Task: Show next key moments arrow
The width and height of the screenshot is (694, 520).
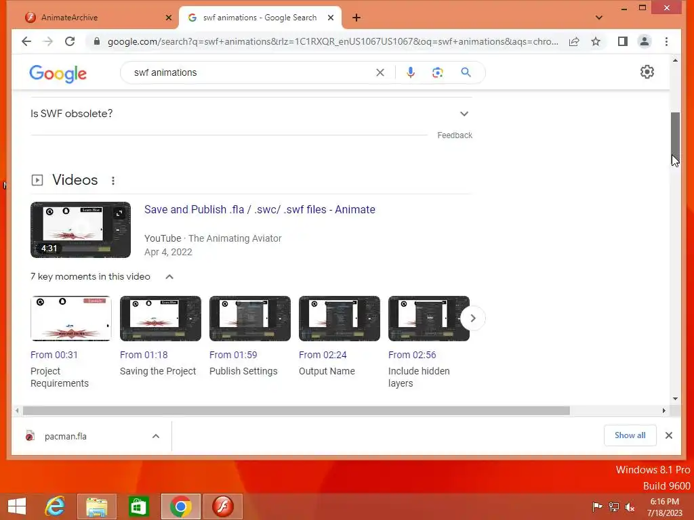Action: tap(472, 318)
